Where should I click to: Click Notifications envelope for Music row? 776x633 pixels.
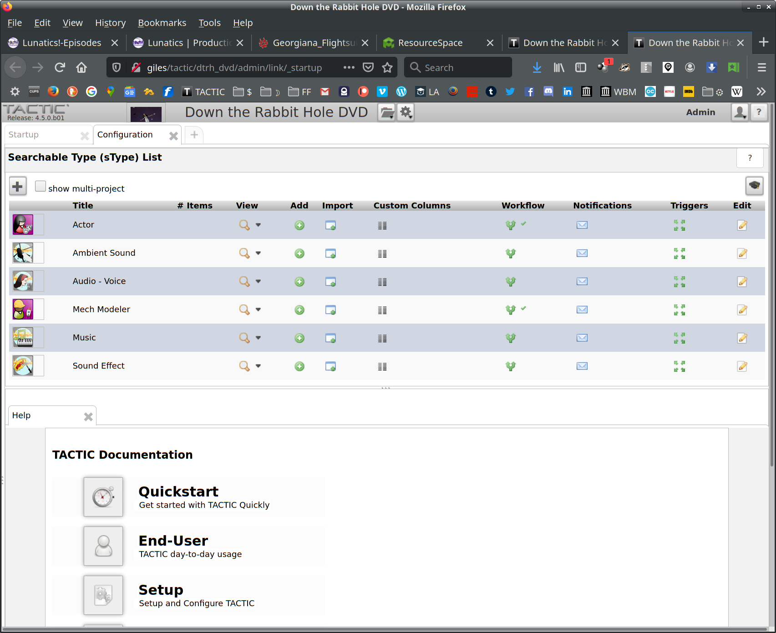click(x=582, y=338)
